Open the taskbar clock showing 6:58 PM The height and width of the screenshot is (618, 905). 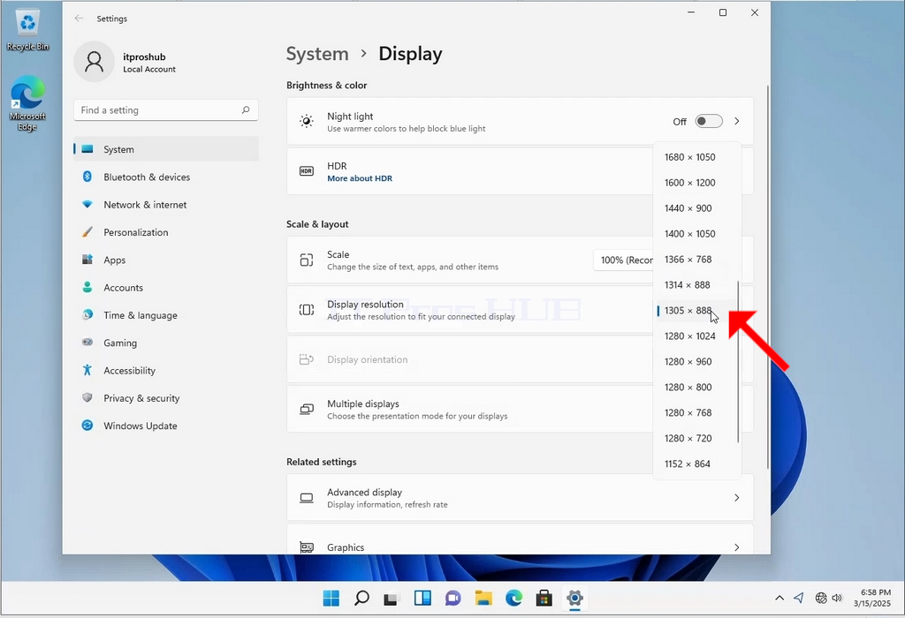tap(872, 598)
